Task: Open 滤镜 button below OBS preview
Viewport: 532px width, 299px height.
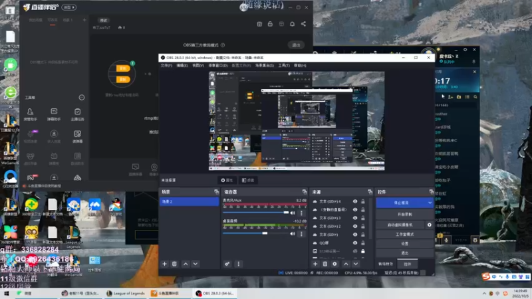Action: tap(248, 180)
